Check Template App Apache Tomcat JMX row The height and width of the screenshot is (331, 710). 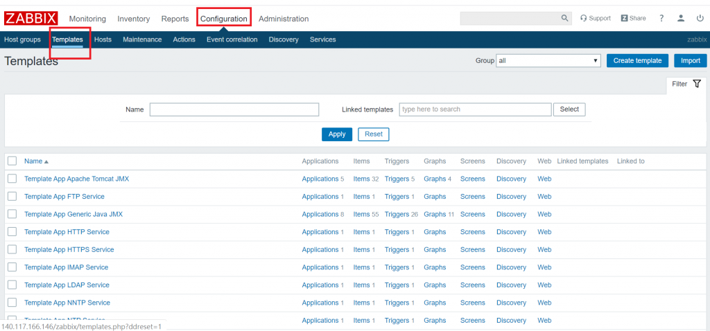[12, 179]
